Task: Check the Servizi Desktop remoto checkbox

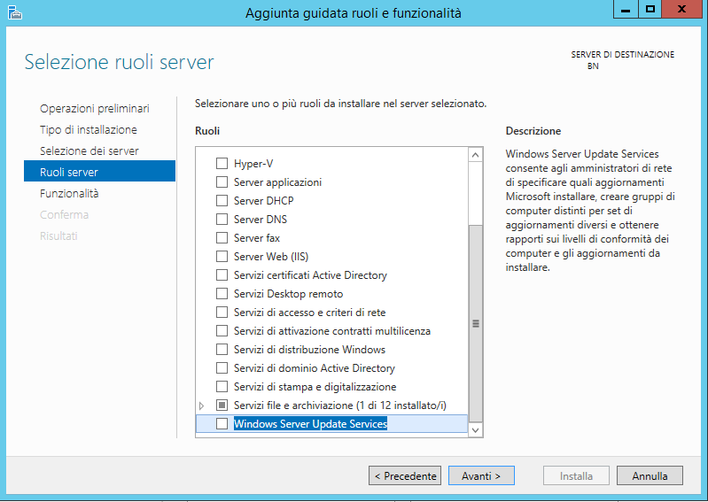Action: pyautogui.click(x=222, y=294)
